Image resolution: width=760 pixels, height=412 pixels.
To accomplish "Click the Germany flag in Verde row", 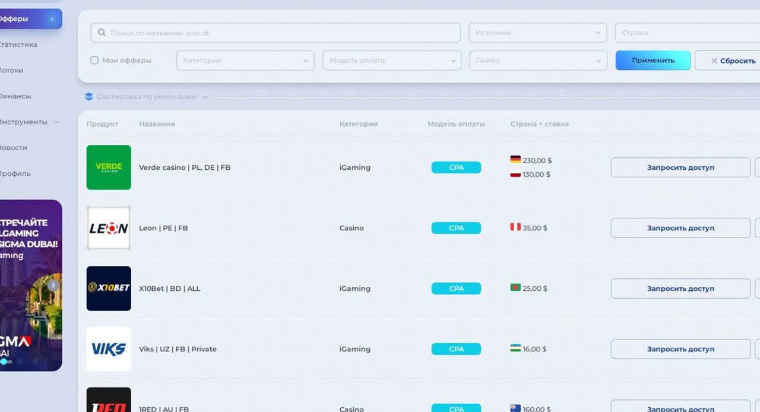I will (515, 160).
